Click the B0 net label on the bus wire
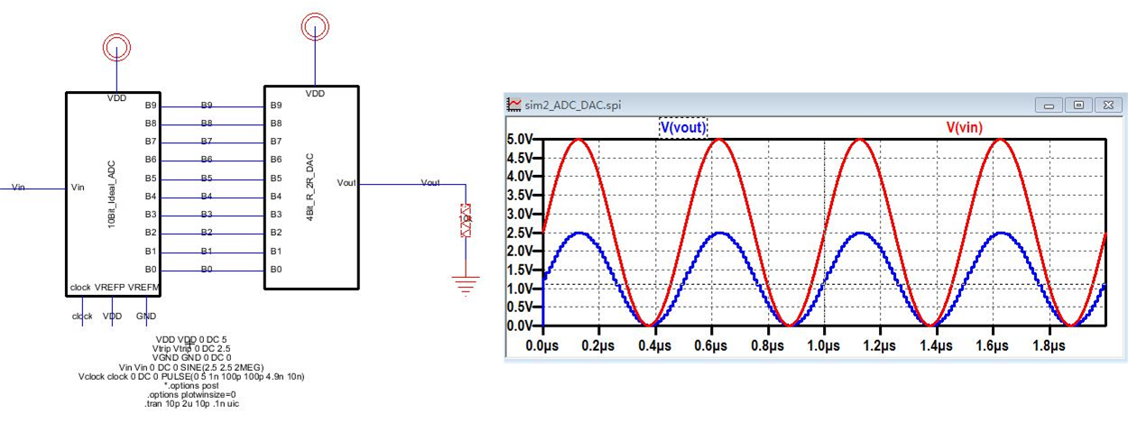 point(207,270)
